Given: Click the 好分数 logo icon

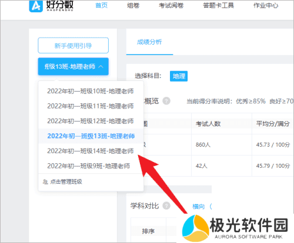Looking at the screenshot, I should coord(36,6).
